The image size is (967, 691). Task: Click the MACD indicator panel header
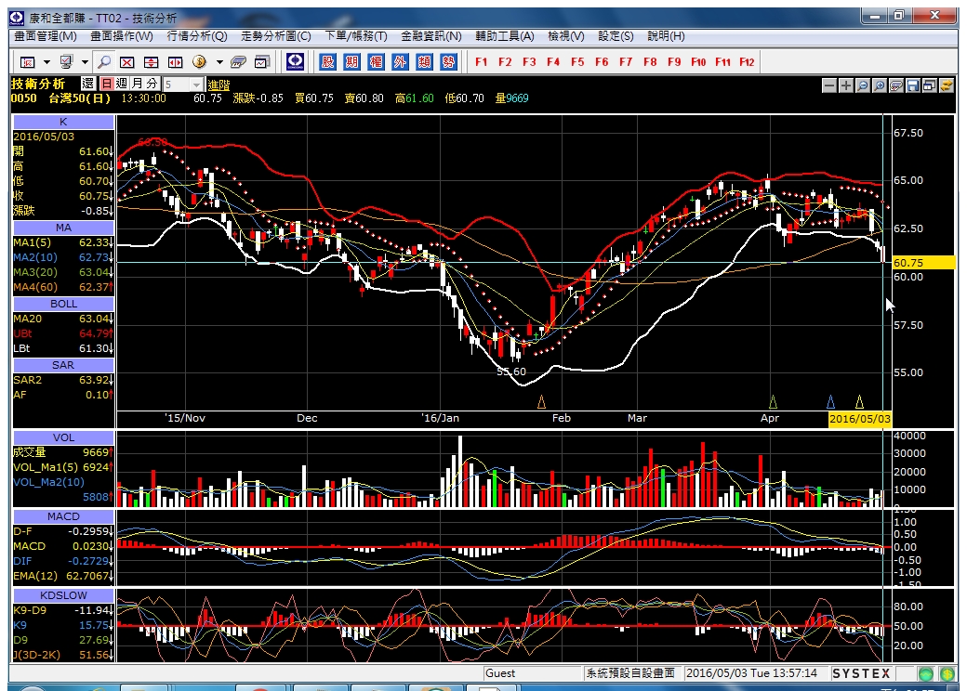click(63, 516)
